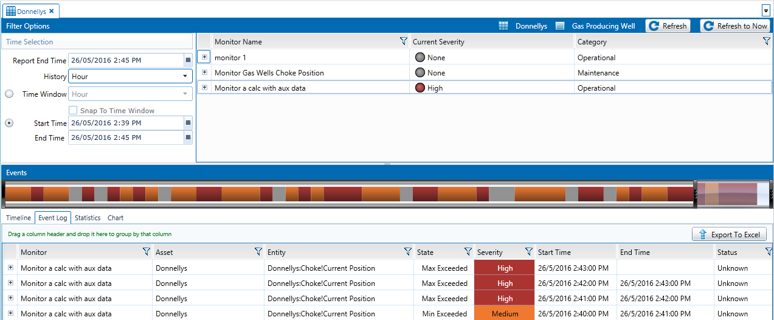Open the Category column filter icon
Viewport: 774px width, 320px height.
[766, 41]
